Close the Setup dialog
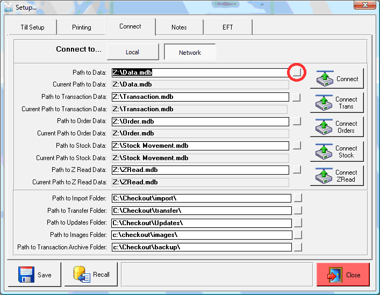The width and height of the screenshot is (380, 295). coord(343,275)
